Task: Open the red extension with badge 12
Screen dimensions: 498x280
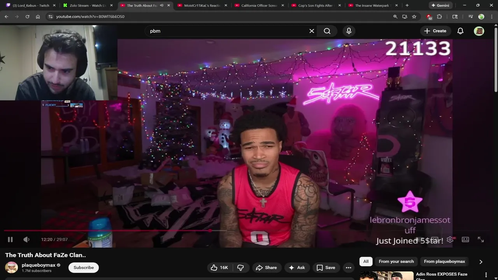Action: (x=429, y=17)
